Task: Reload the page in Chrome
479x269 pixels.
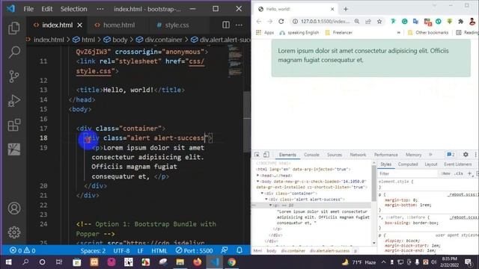Action: (281, 22)
